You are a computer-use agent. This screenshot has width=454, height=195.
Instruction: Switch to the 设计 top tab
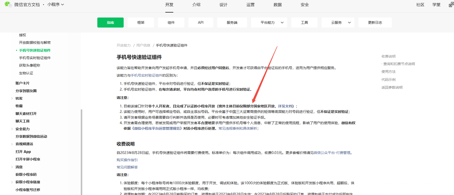click(x=223, y=5)
